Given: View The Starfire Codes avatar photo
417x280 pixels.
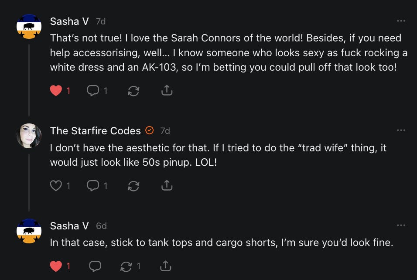Looking at the screenshot, I should click(29, 136).
